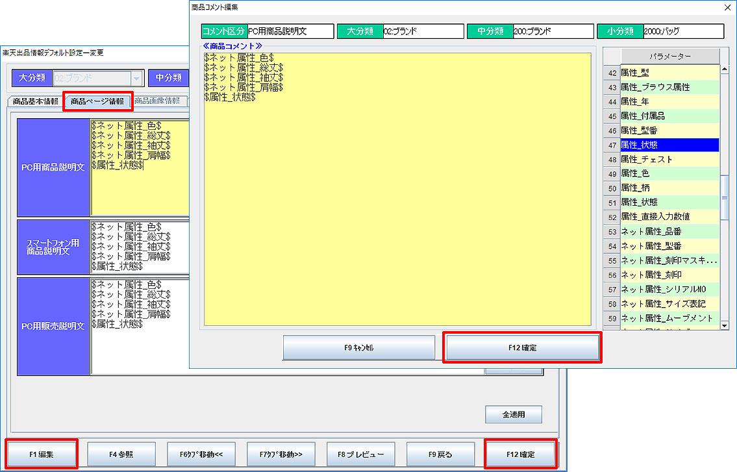Click the parameter list scrollbar thumb
The width and height of the screenshot is (737, 472).
coord(725,199)
